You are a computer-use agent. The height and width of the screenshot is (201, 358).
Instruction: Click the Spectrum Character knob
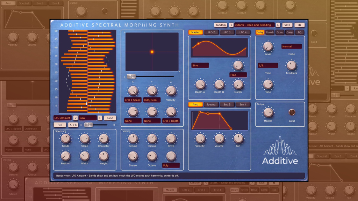click(x=103, y=139)
